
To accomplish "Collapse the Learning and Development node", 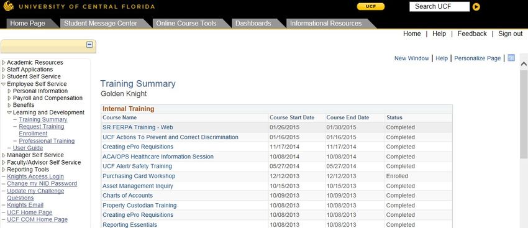I will [9, 112].
